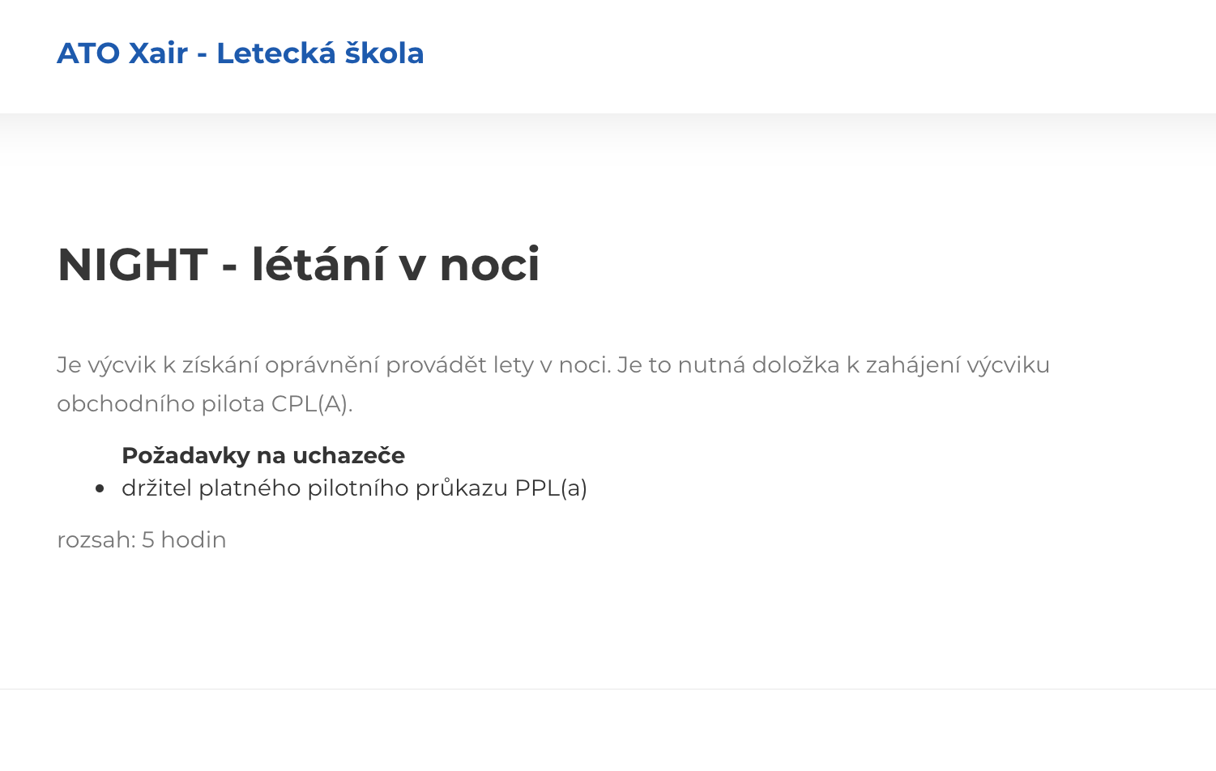1216x771 pixels.
Task: Click the Požadavky na uchazeče subheading
Action: (x=263, y=455)
